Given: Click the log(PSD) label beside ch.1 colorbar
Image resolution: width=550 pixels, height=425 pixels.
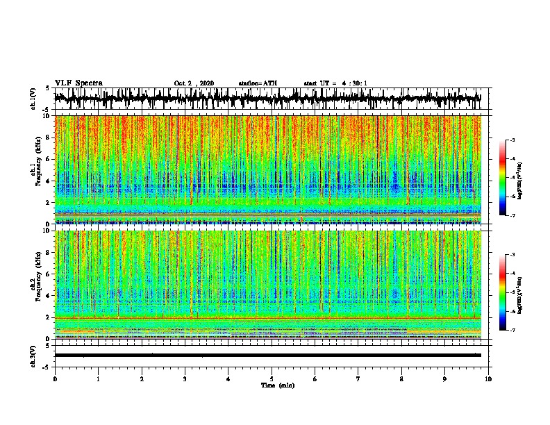Looking at the screenshot, I should tap(519, 181).
